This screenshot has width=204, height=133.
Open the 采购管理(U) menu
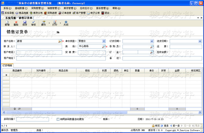point(37,8)
